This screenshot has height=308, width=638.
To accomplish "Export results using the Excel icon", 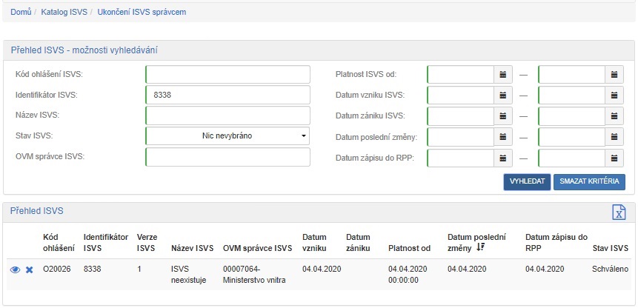I will coord(619,212).
